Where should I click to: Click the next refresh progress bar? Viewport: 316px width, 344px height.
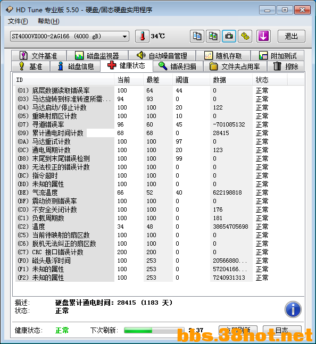point(154,330)
